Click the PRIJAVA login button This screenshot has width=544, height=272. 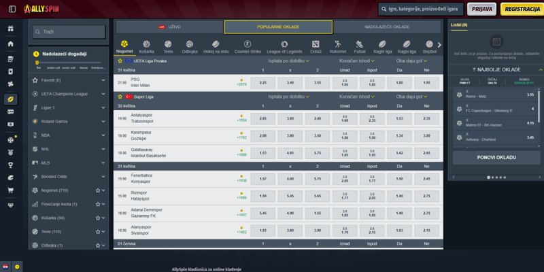pyautogui.click(x=482, y=9)
